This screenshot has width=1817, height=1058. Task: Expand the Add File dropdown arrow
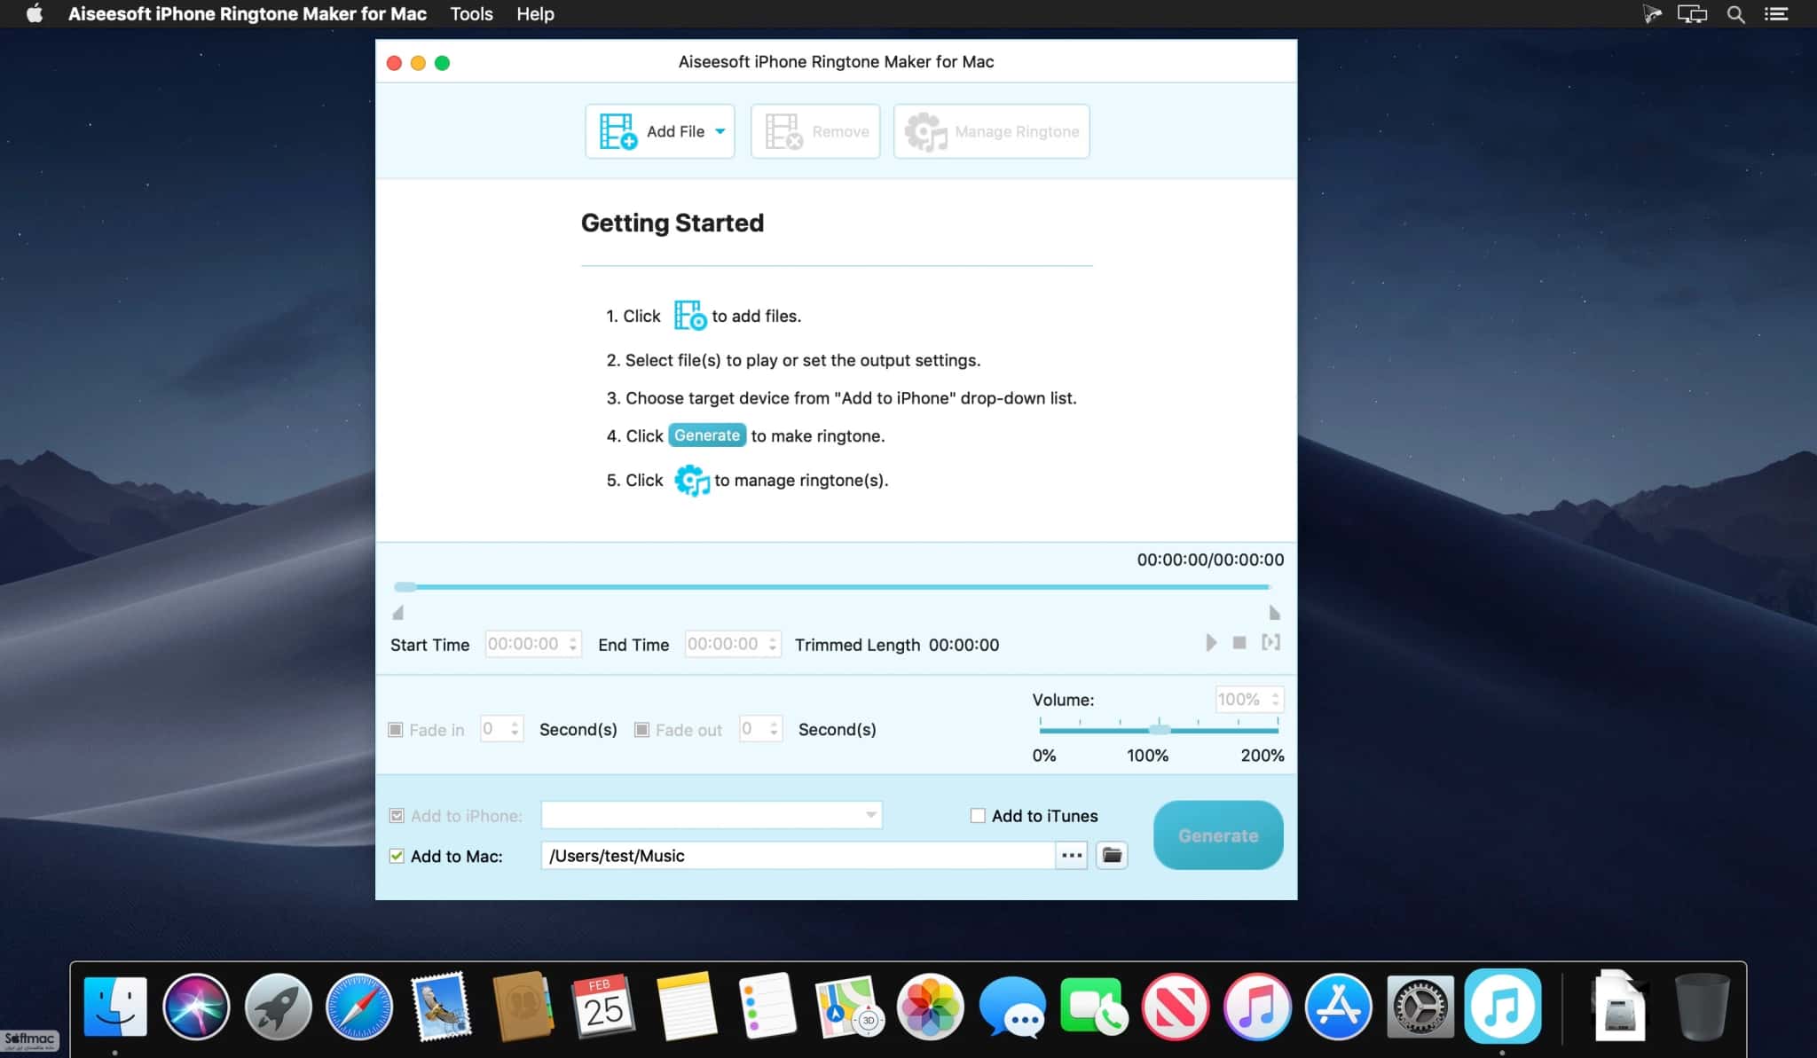pyautogui.click(x=720, y=131)
